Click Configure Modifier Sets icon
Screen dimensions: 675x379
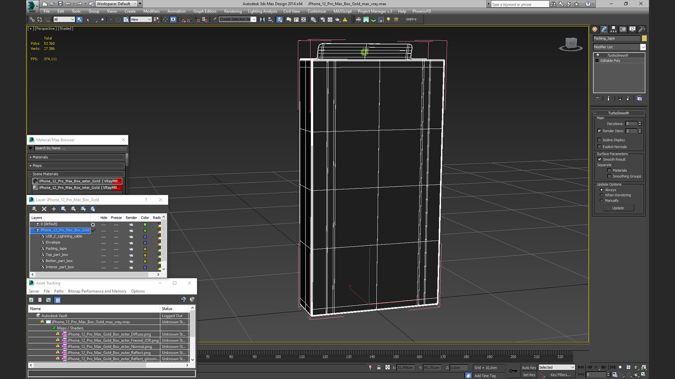pos(639,99)
